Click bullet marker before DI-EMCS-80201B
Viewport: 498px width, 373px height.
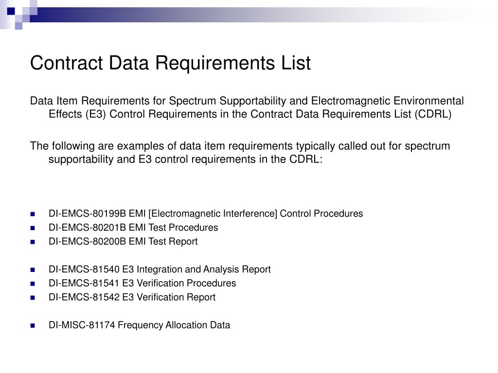click(33, 228)
